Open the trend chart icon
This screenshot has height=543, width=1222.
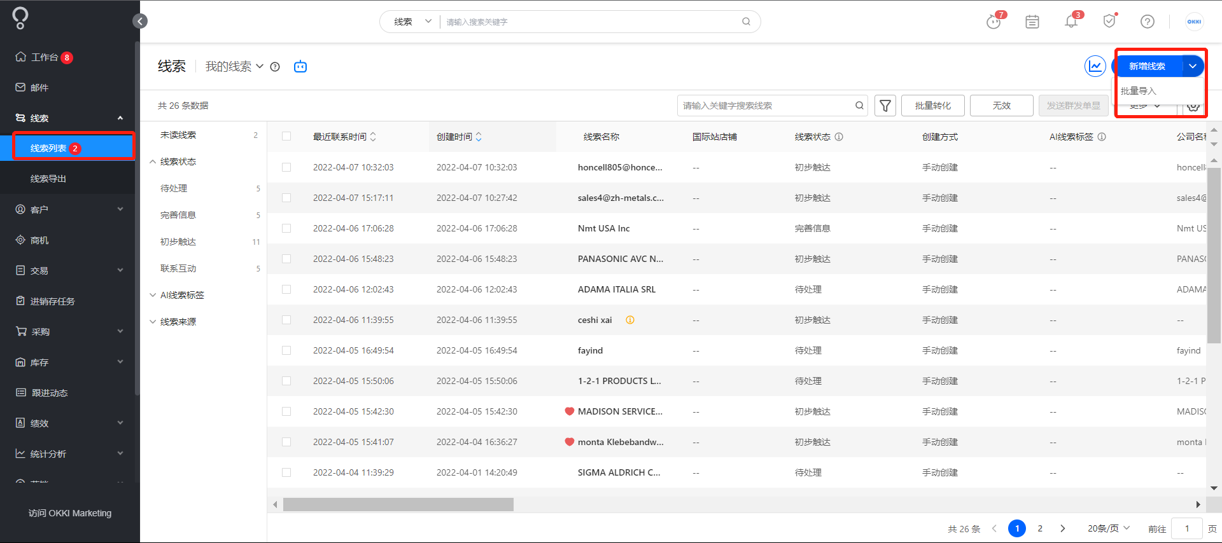(x=1095, y=65)
